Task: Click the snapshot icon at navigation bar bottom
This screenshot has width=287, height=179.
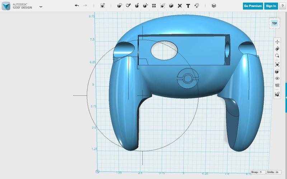Action: (x=277, y=94)
